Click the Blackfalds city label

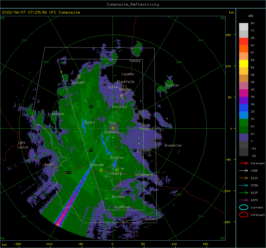[x=126, y=82]
